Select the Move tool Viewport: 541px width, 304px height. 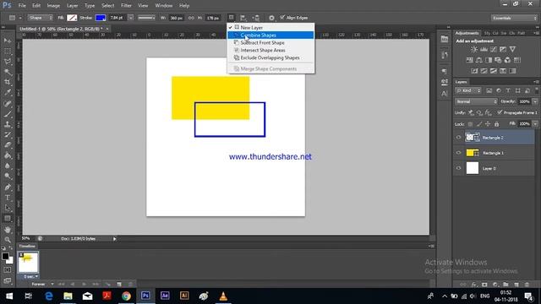pyautogui.click(x=8, y=41)
